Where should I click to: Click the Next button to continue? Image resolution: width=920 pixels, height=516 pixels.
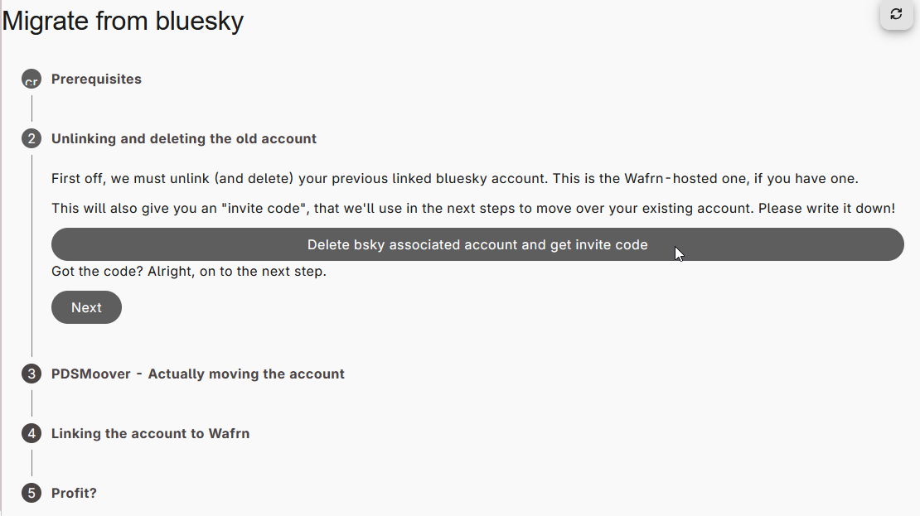click(86, 307)
